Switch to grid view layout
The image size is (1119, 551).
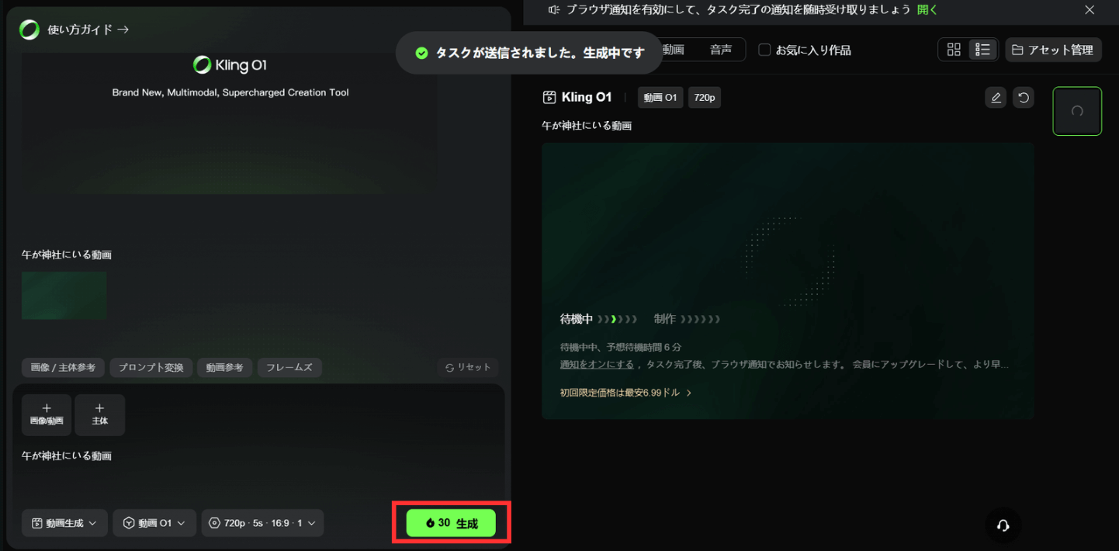pyautogui.click(x=954, y=50)
